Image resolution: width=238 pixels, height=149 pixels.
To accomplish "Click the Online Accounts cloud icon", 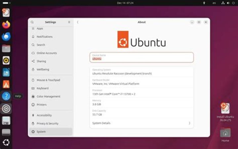I will [33, 53].
